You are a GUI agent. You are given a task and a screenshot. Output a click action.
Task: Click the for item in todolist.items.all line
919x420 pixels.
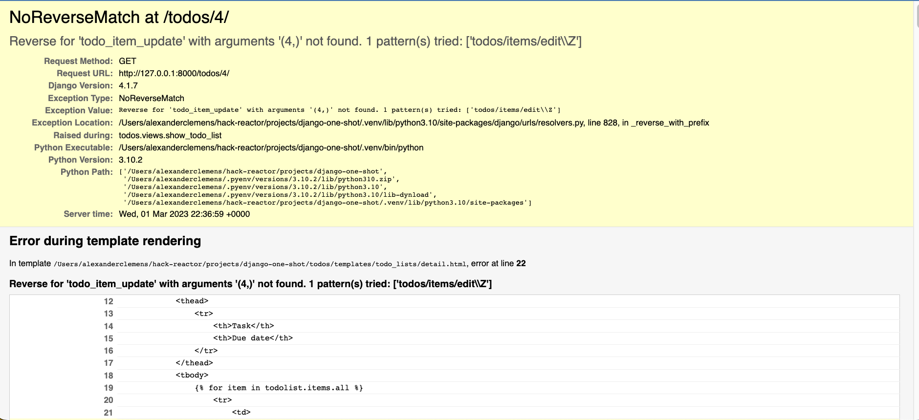coord(279,388)
